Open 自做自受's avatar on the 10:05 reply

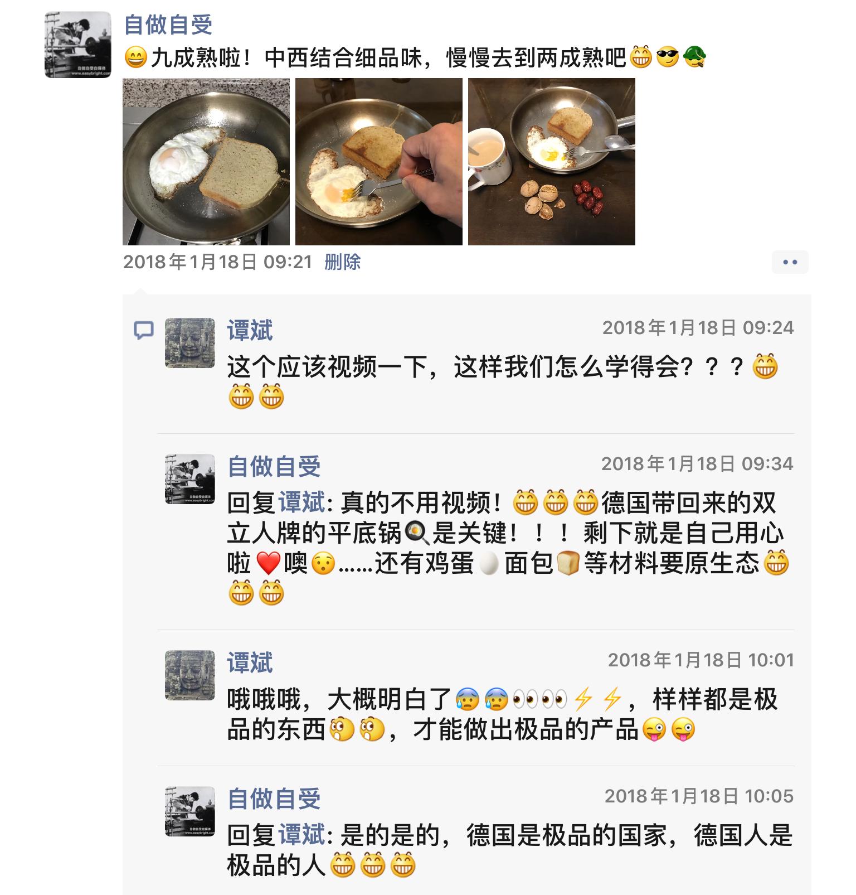point(190,811)
